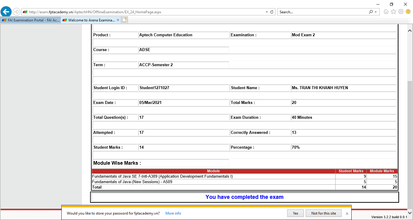Click the 'Module' column header
413x220 pixels.
(213, 171)
